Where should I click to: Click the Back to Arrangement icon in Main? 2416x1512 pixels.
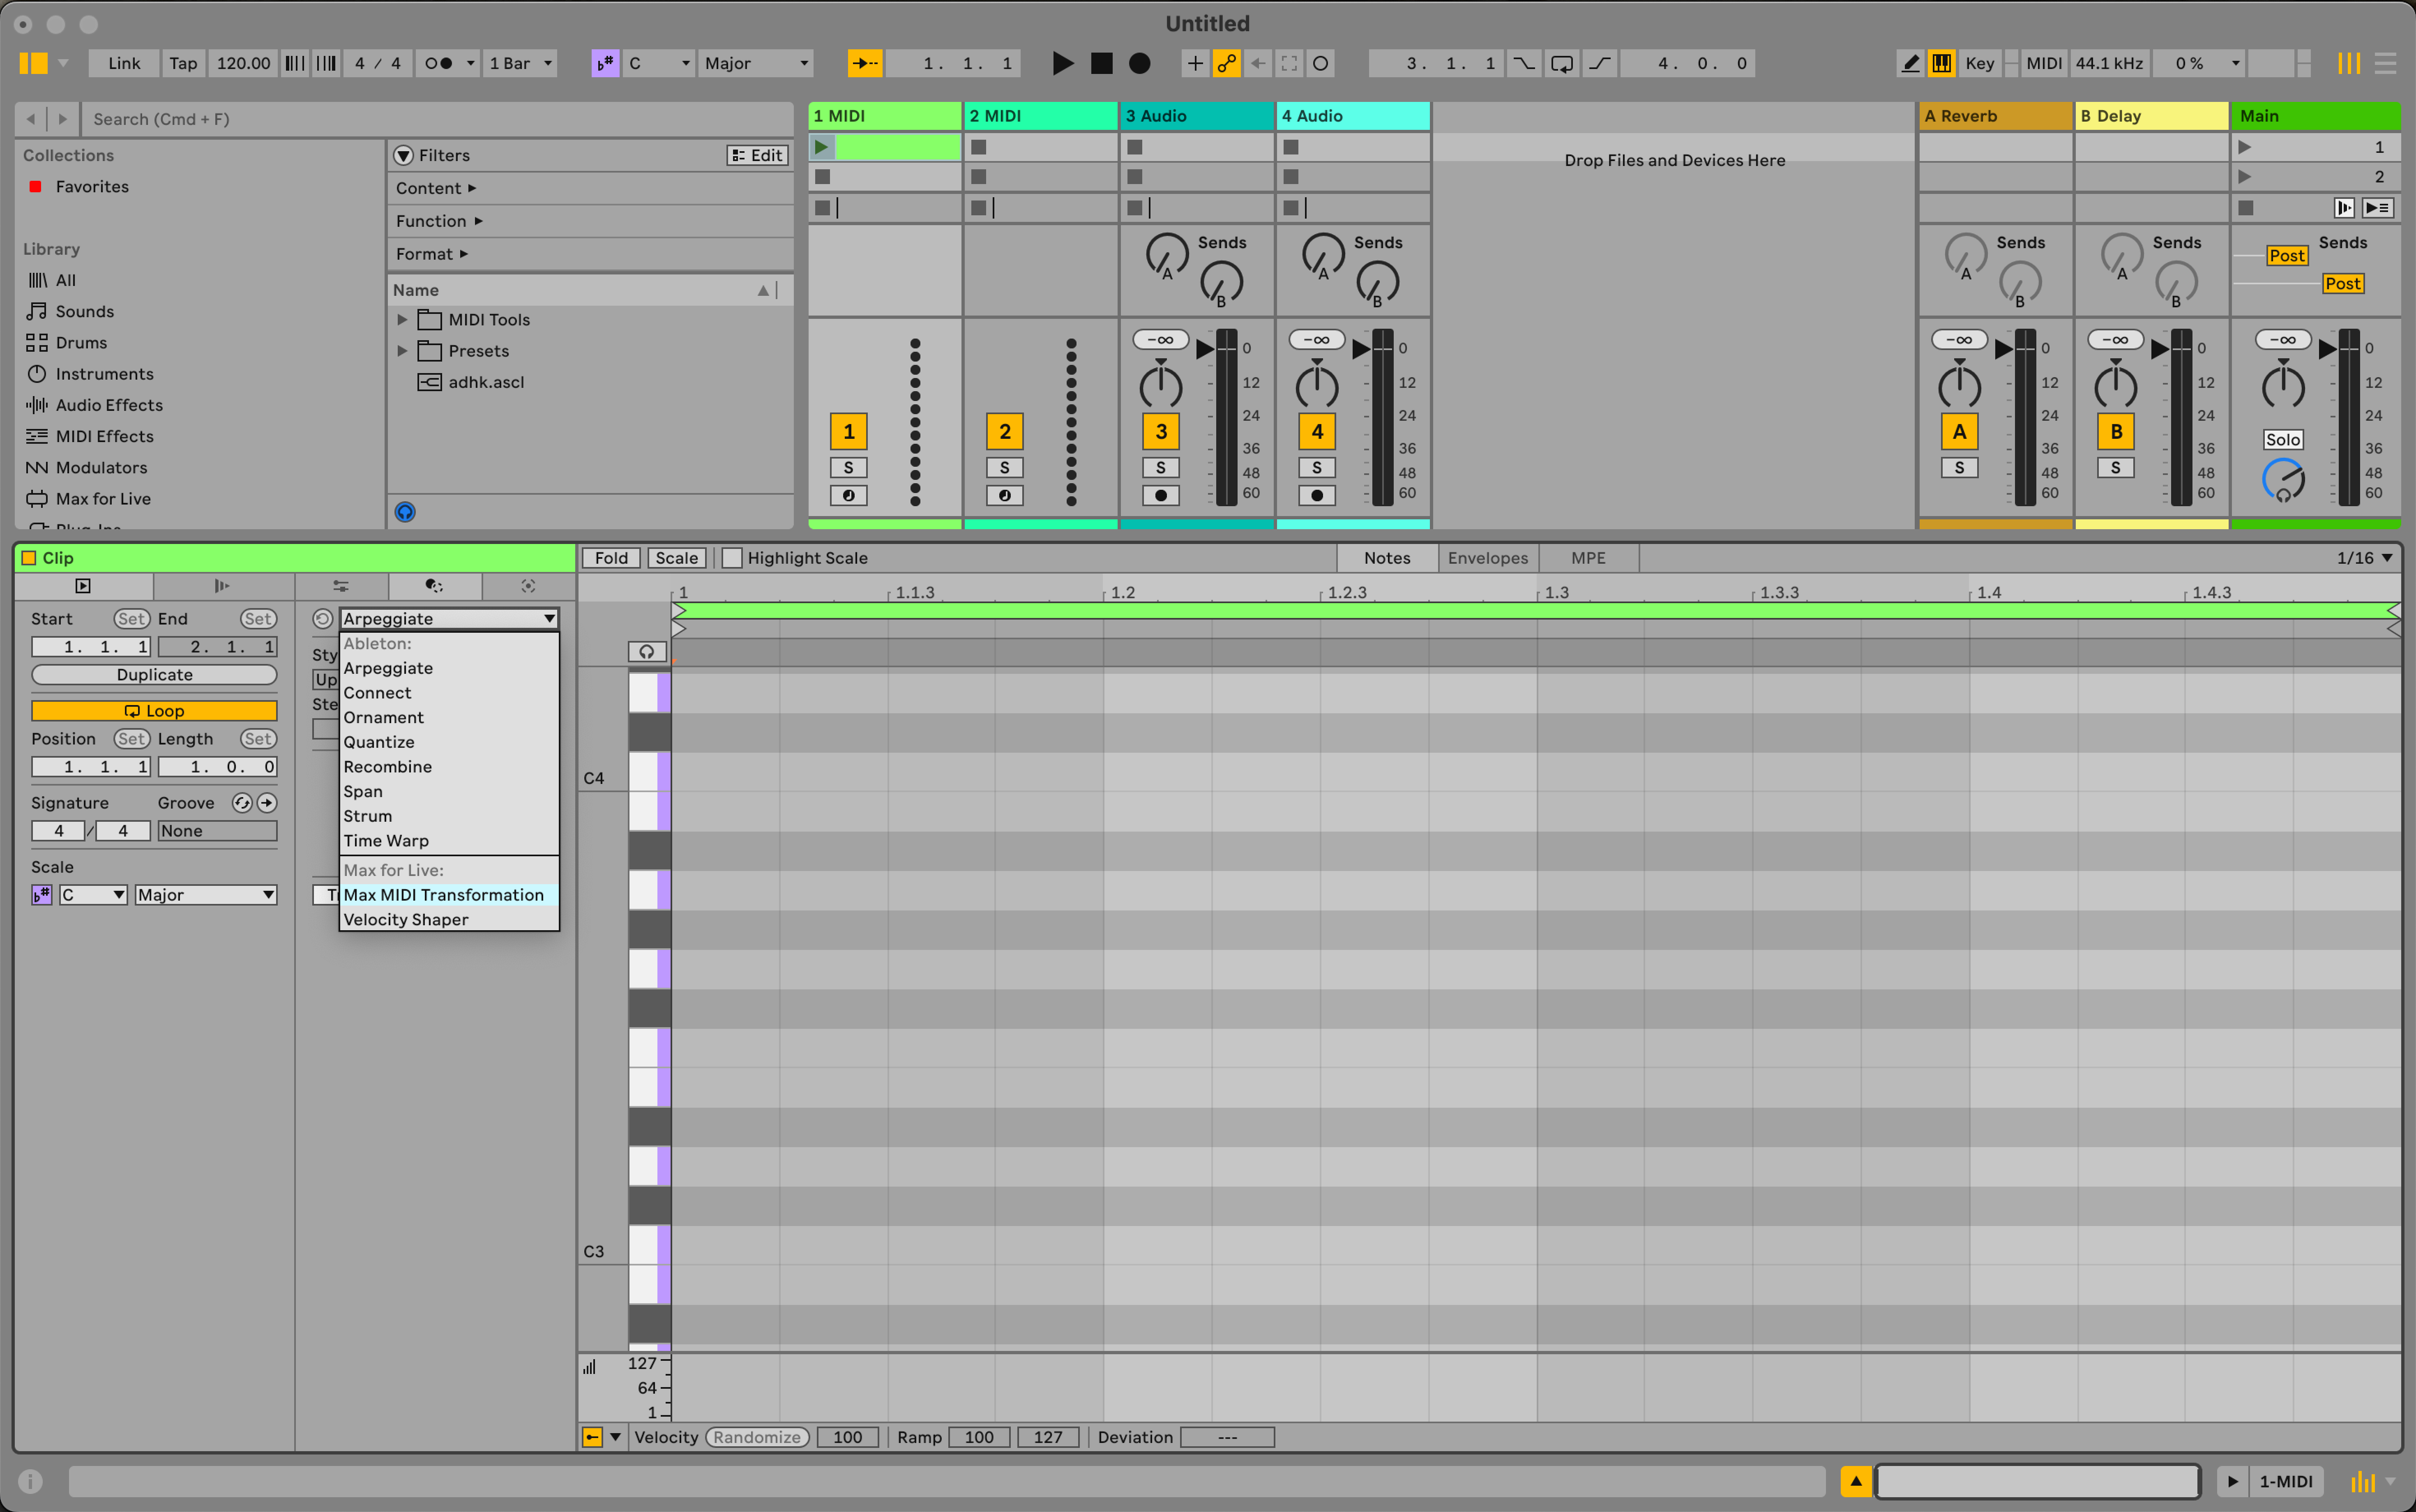[2377, 208]
